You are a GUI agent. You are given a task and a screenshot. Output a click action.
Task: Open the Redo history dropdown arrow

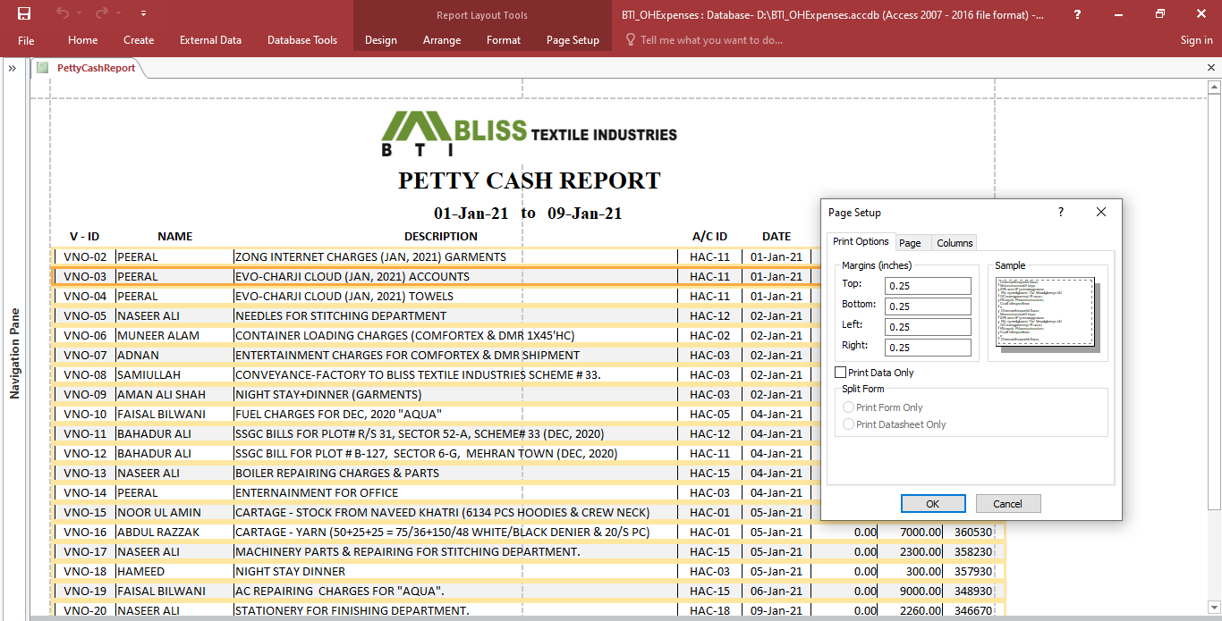pos(119,13)
